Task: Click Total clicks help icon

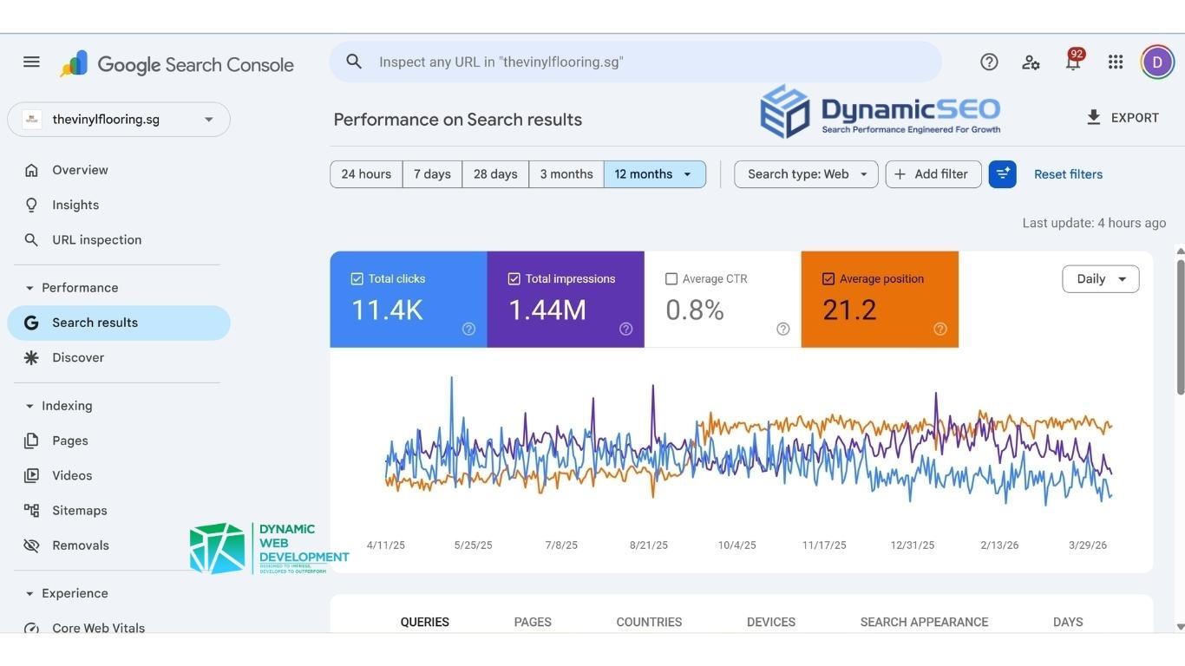Action: (x=468, y=329)
